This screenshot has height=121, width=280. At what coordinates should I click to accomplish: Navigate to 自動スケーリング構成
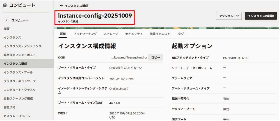[18, 98]
